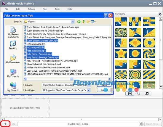Go to Desktop location in dialog

tap(13, 45)
